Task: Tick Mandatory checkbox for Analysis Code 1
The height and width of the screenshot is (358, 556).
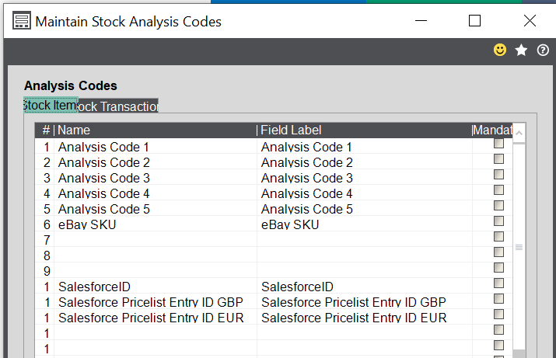Action: pos(498,144)
